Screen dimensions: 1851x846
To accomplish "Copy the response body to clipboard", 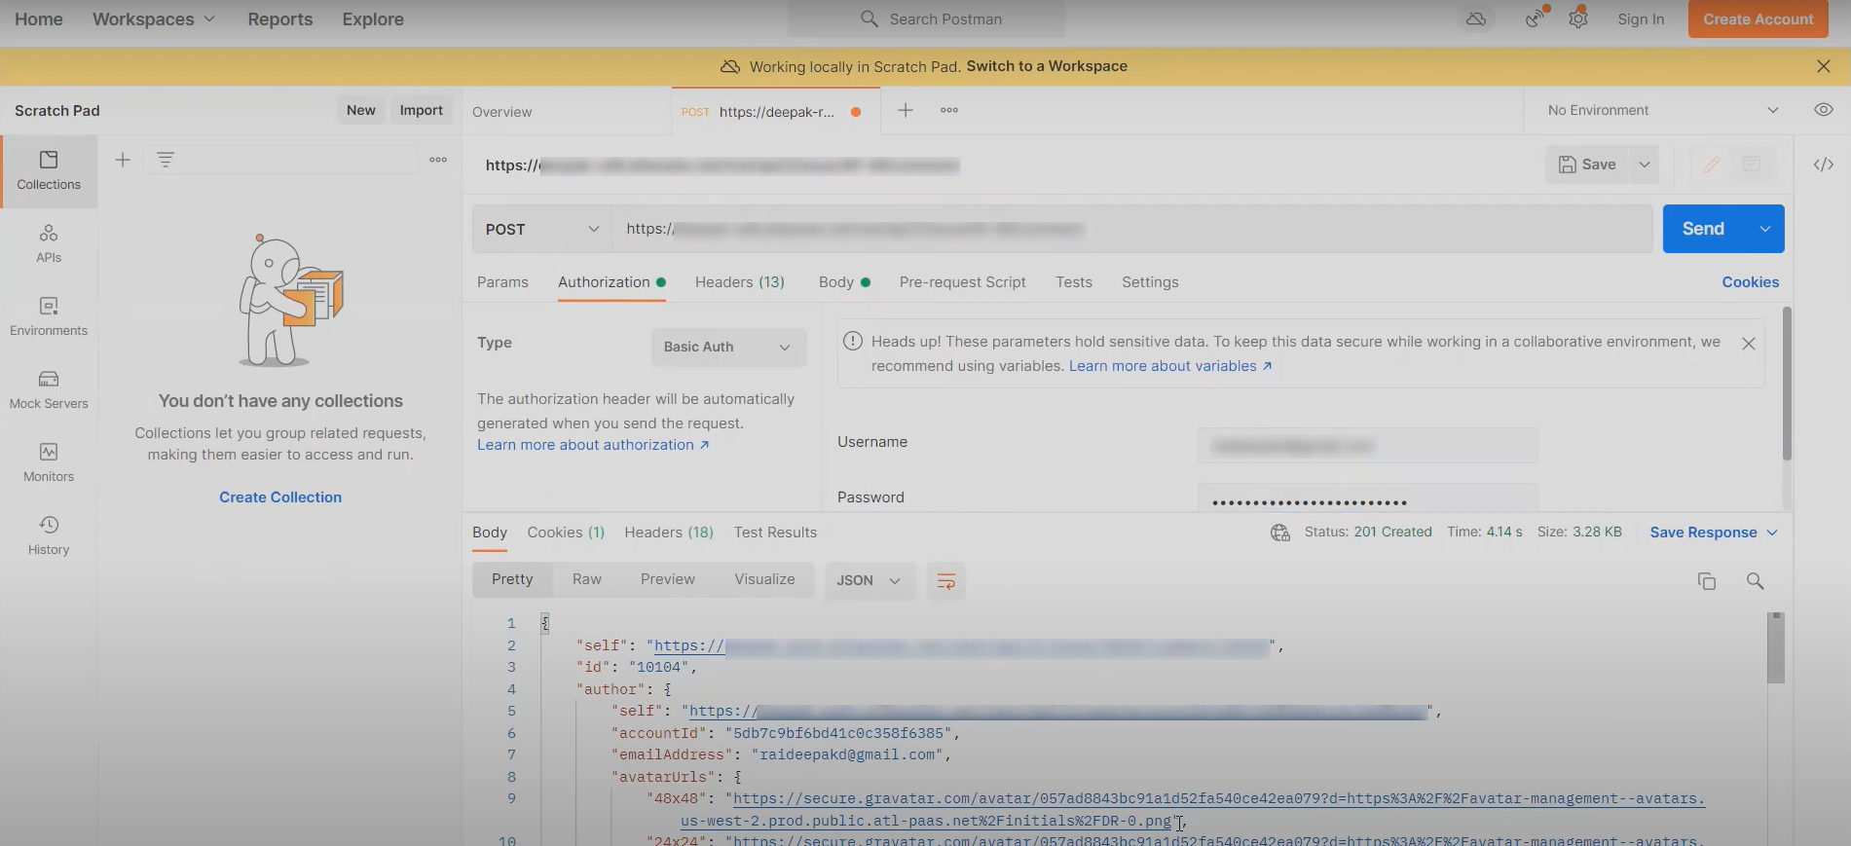I will click(x=1706, y=581).
